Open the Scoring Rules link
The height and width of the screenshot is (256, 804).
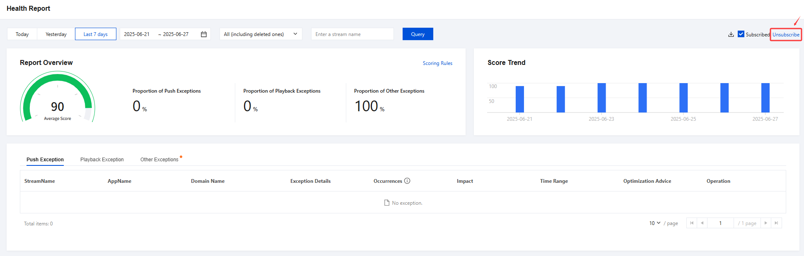pos(437,63)
